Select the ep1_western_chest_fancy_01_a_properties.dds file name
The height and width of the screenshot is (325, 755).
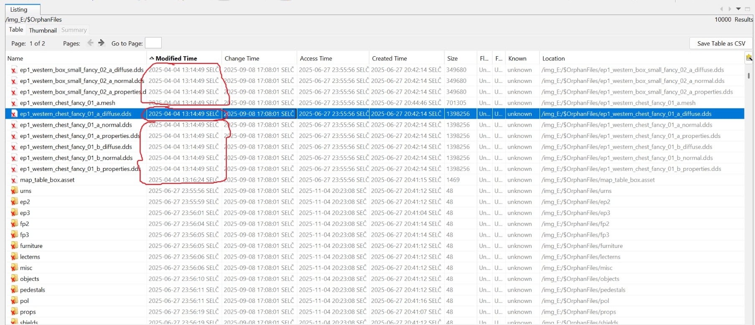pos(80,136)
